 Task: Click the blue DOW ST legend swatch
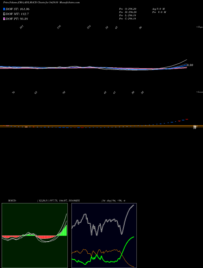4,9
